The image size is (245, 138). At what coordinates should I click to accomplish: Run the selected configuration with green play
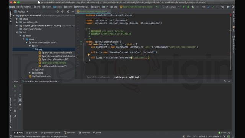tap(184, 7)
